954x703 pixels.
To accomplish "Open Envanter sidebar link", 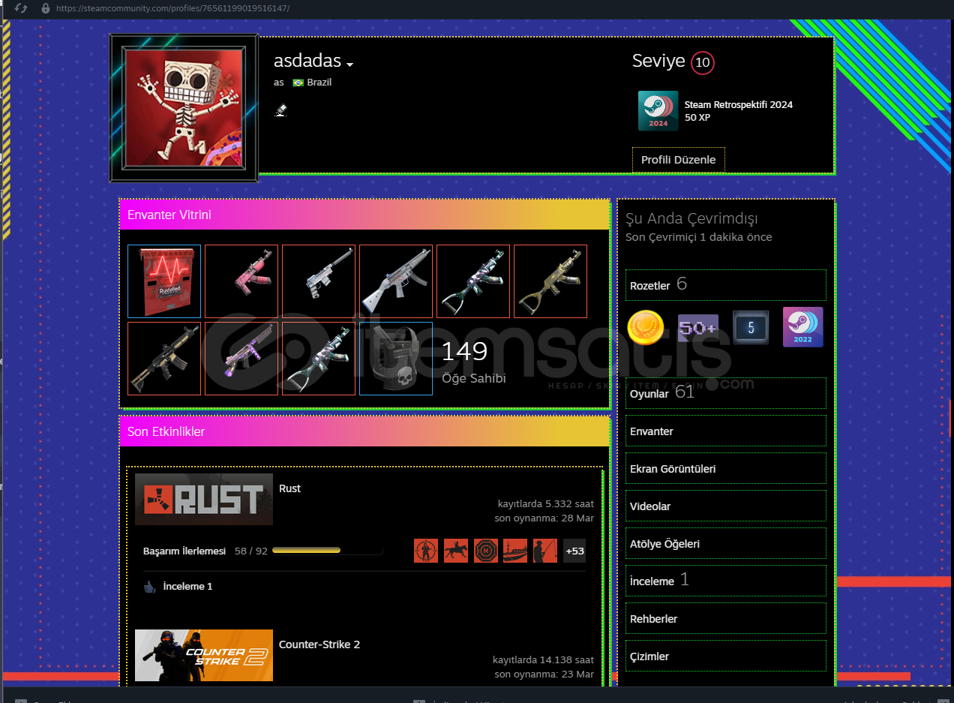I will [726, 431].
